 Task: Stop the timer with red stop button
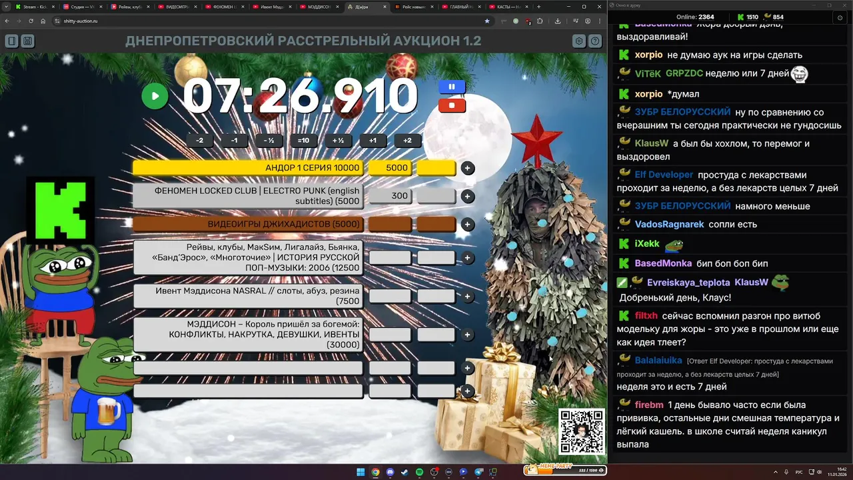tap(452, 105)
